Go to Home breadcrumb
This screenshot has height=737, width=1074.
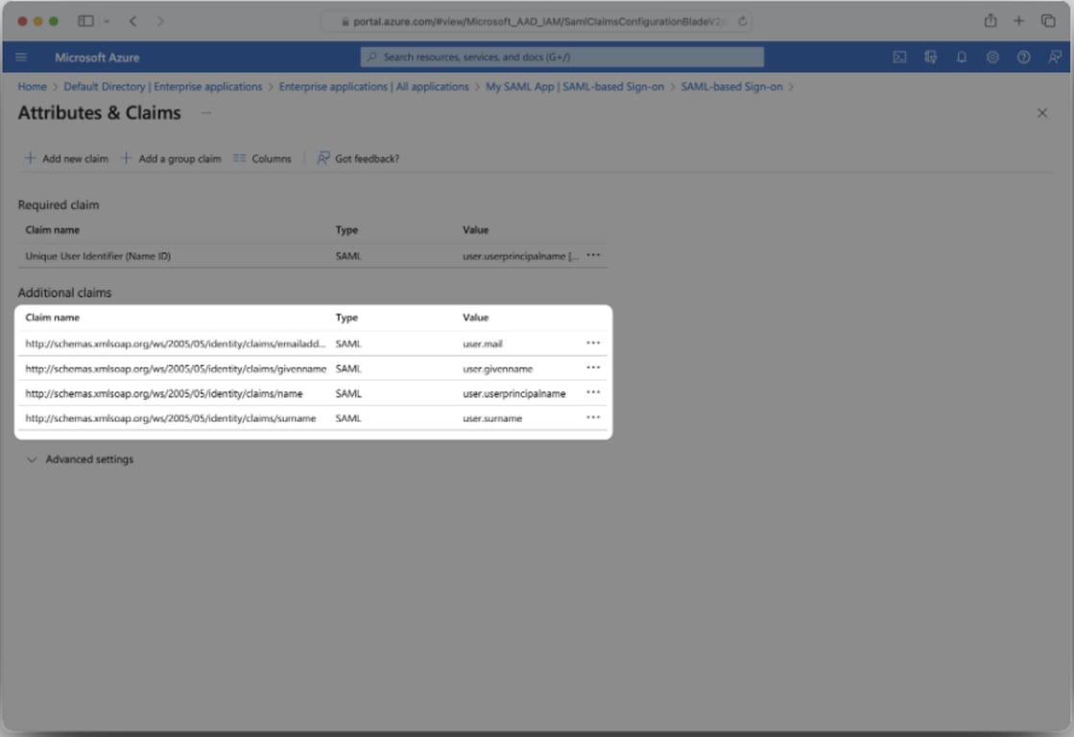[x=33, y=86]
